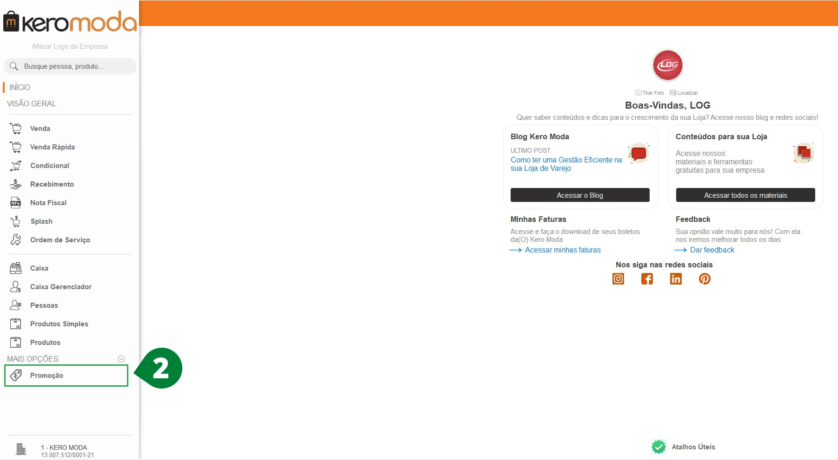Image resolution: width=838 pixels, height=460 pixels.
Task: Click the Boas-Vindas, LOG heading
Action: pos(667,105)
